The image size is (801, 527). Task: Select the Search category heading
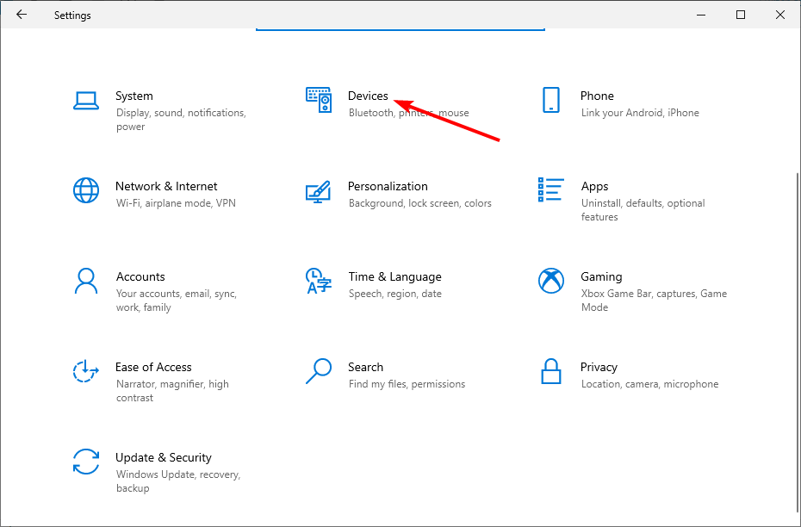coord(365,367)
